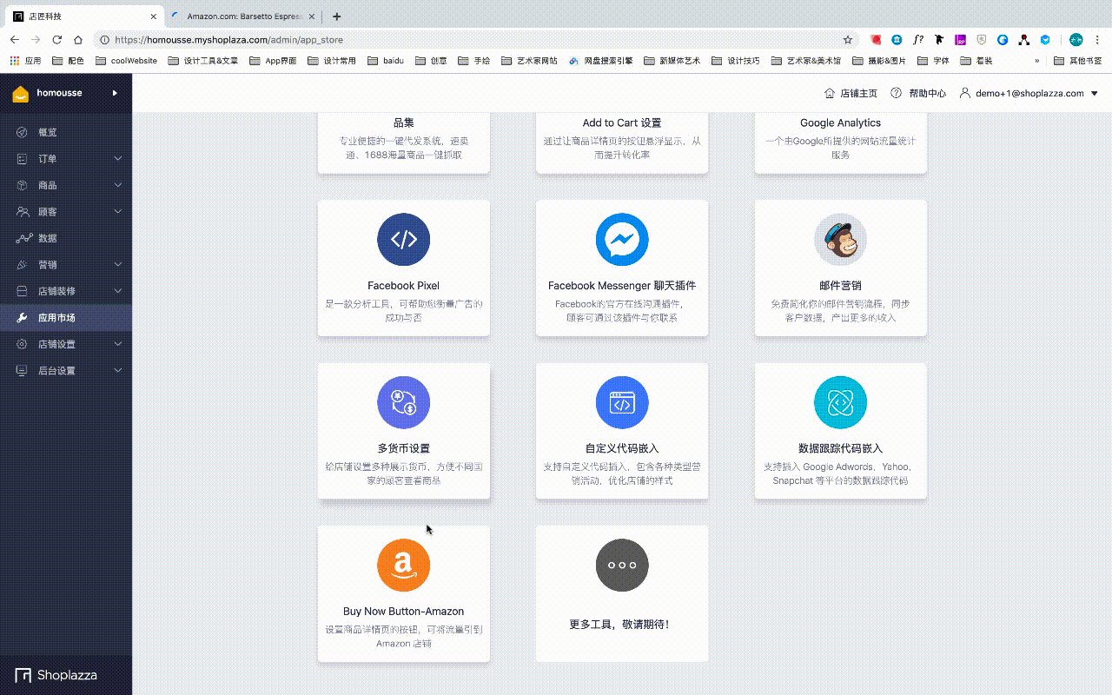Image resolution: width=1112 pixels, height=695 pixels.
Task: Click the 数据 chart icon in sidebar
Action: coord(24,238)
